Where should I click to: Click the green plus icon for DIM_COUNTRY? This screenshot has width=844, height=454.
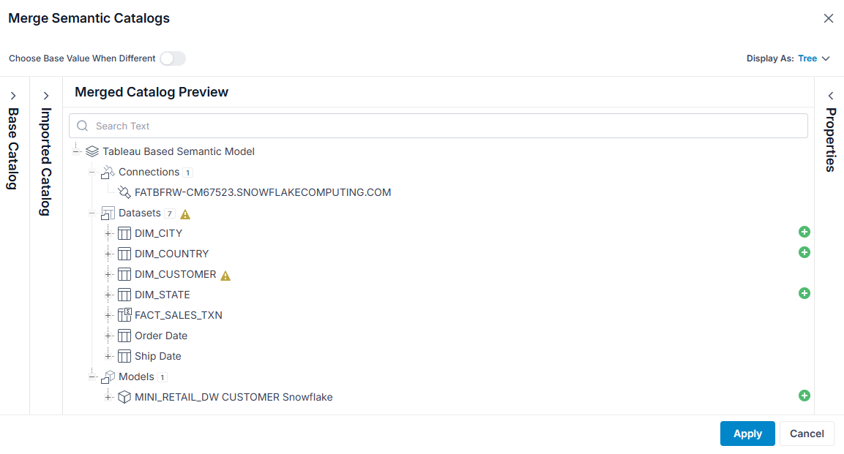tap(804, 252)
